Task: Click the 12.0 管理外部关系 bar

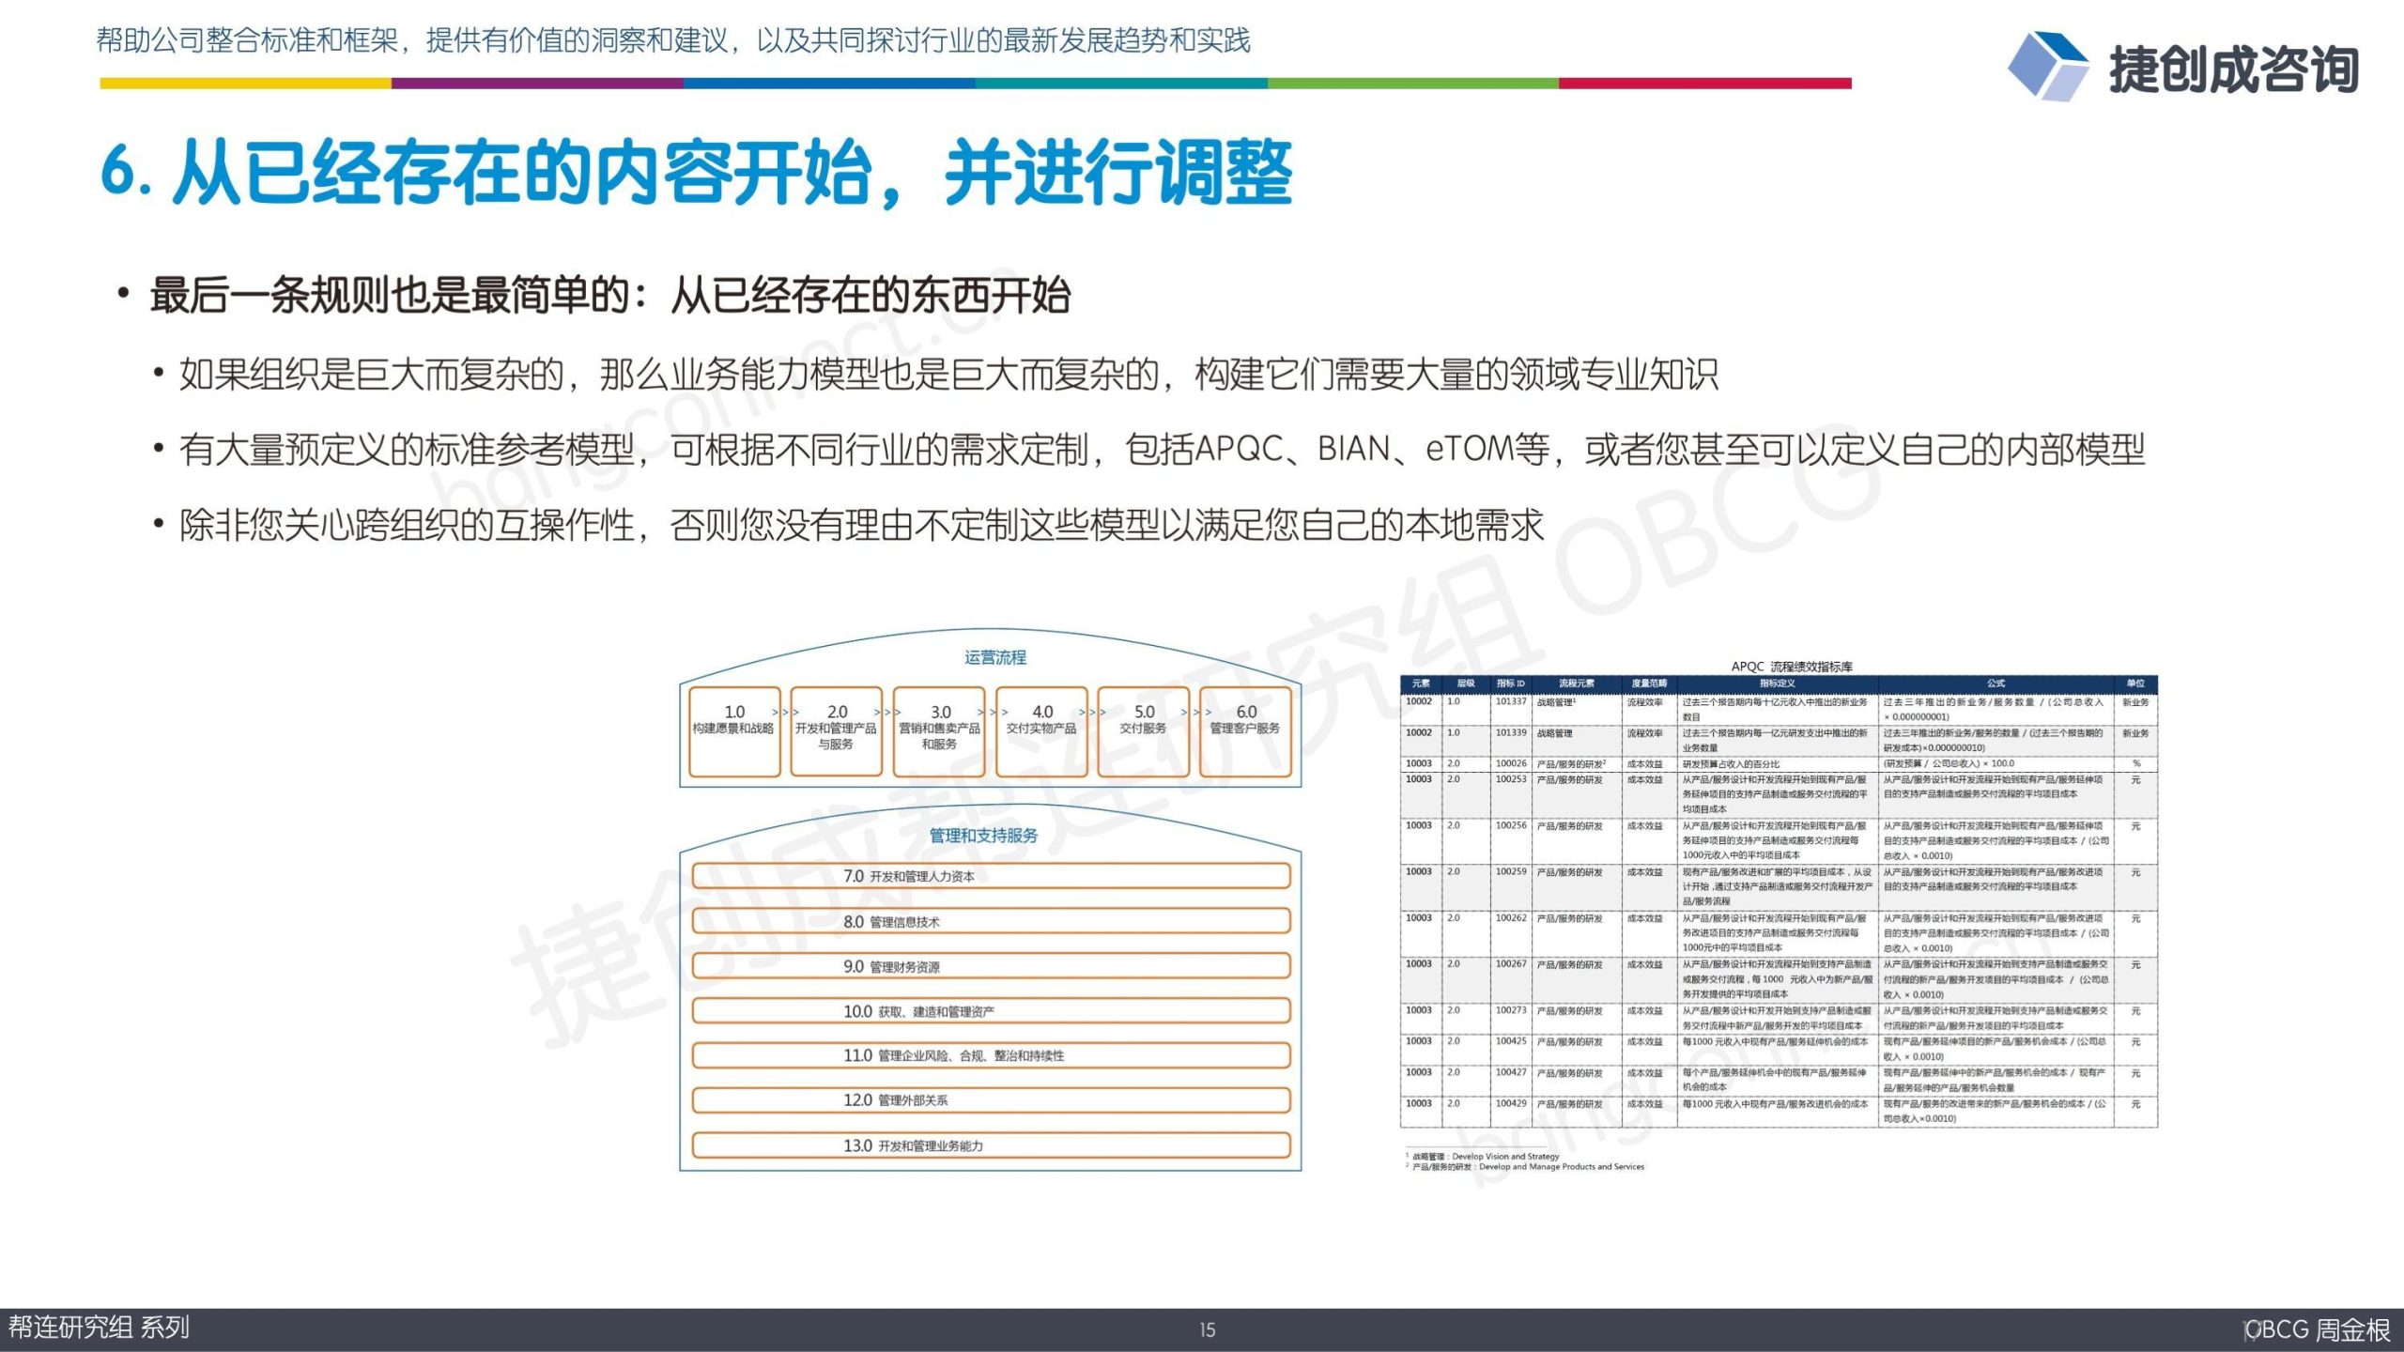Action: [991, 1099]
